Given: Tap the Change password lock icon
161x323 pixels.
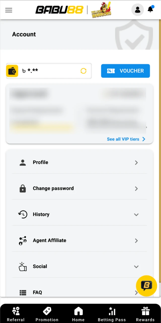Looking at the screenshot, I should tap(23, 189).
